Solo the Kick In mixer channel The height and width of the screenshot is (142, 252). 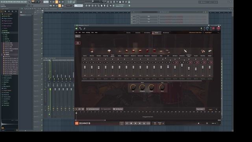point(83,62)
